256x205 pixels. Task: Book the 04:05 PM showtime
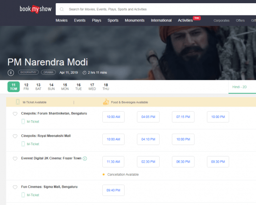coord(148,117)
